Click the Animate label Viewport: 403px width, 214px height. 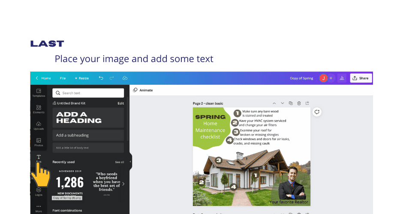[x=146, y=90]
